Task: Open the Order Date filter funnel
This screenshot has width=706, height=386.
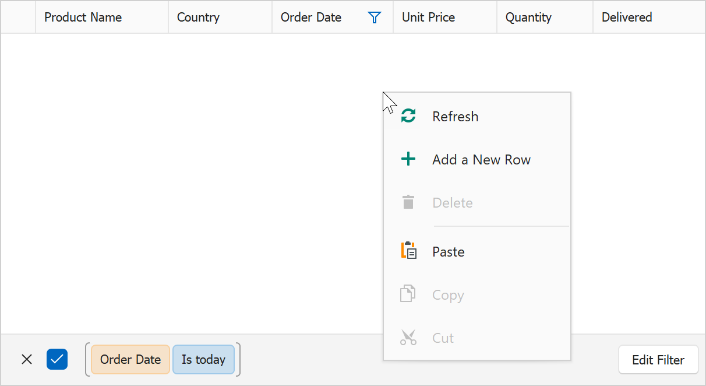Action: coord(375,17)
